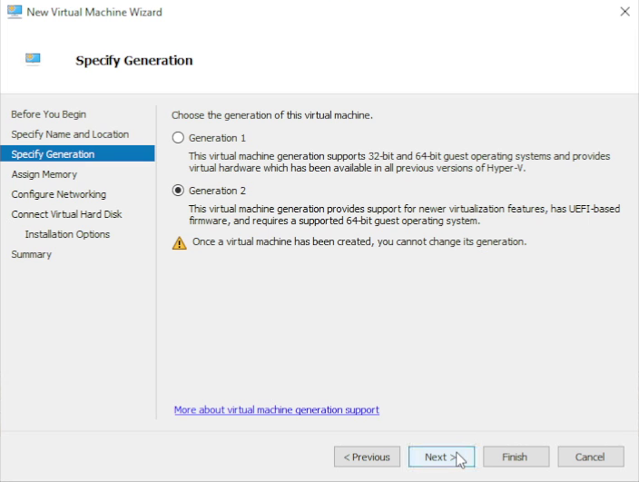Jump to Assign Memory step
The height and width of the screenshot is (482, 639).
pyautogui.click(x=44, y=174)
